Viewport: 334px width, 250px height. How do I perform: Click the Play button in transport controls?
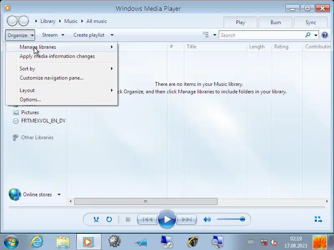[x=167, y=219]
